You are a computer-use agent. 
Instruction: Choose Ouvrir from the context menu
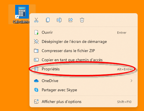tap(83, 32)
